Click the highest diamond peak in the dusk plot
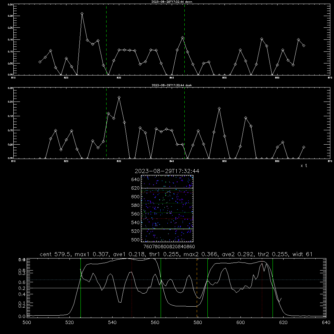Screen dimensions: 334x334 119,97
